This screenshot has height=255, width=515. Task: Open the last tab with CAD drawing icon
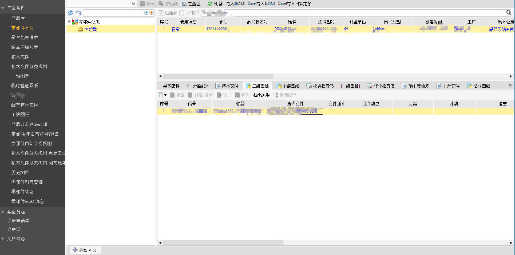[479, 86]
